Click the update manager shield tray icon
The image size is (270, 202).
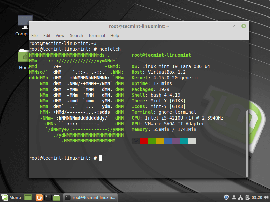226,197
